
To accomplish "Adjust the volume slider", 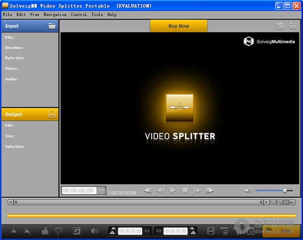I will [274, 190].
